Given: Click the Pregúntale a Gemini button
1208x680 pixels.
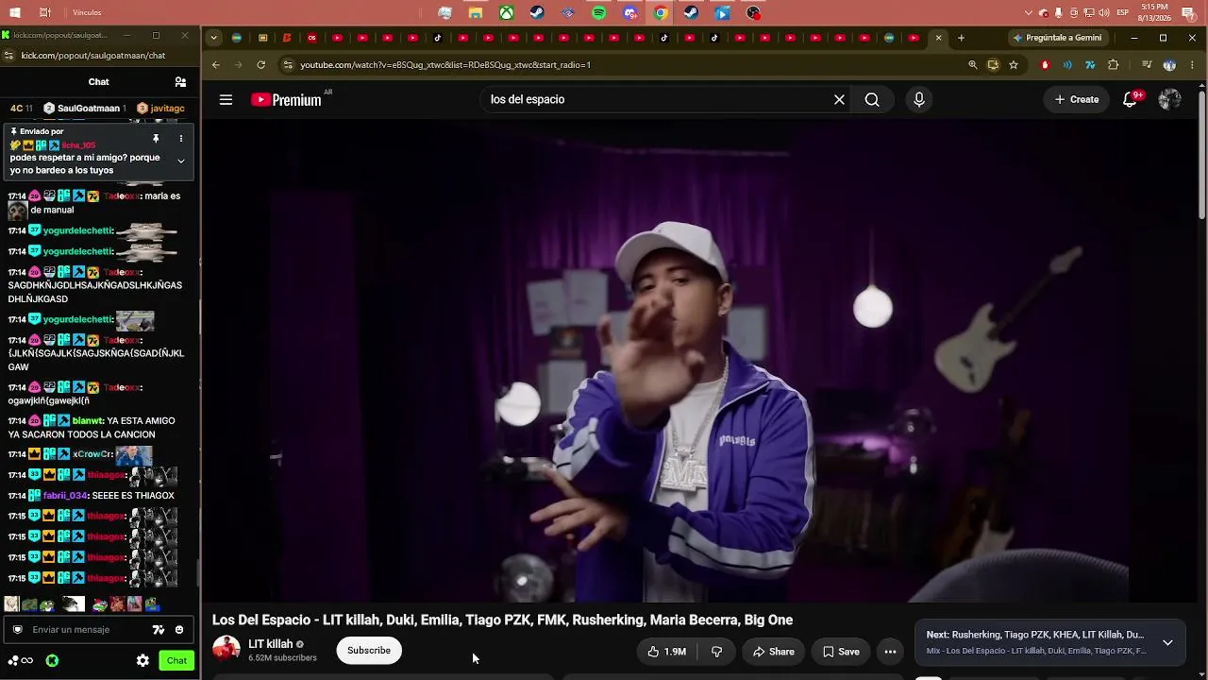Looking at the screenshot, I should coord(1057,38).
